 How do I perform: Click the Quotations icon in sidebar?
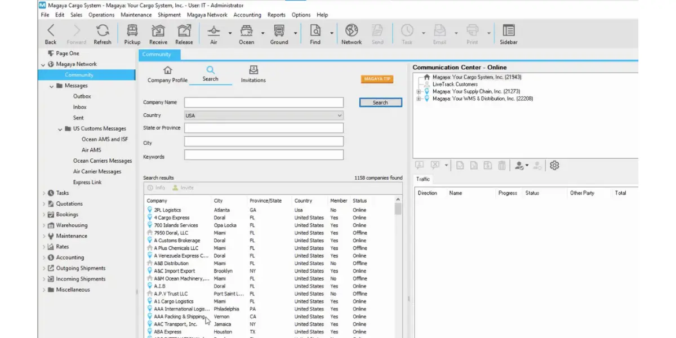tap(51, 204)
